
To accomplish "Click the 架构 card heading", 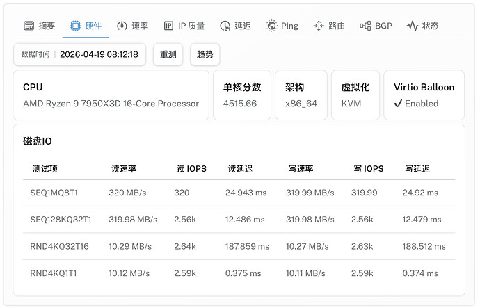I will point(294,87).
